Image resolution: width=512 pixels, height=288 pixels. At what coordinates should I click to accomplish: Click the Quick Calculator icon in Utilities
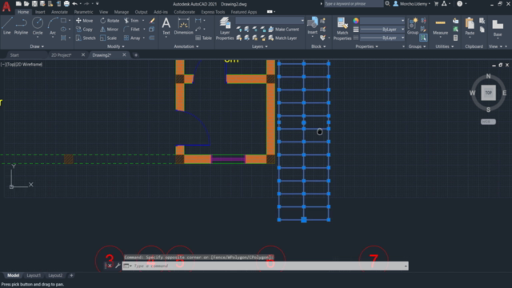[455, 38]
